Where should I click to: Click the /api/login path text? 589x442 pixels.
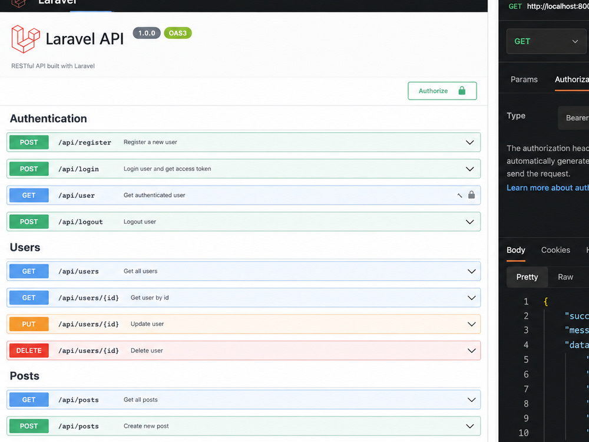78,169
